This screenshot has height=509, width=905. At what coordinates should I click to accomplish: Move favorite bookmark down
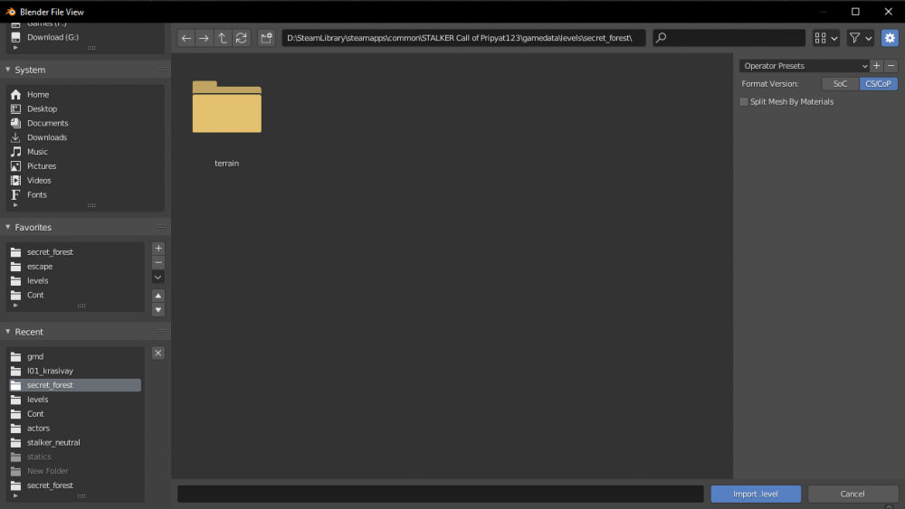158,310
